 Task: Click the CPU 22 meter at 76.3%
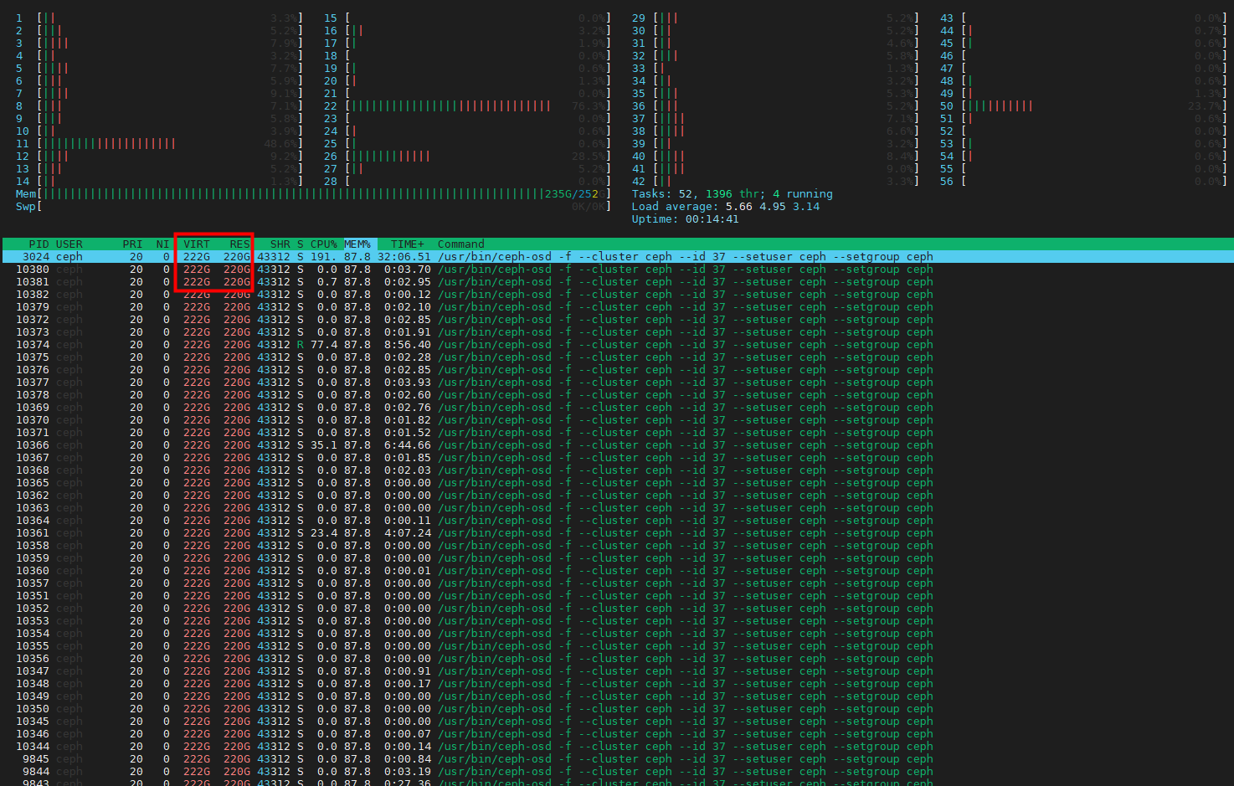pos(467,106)
